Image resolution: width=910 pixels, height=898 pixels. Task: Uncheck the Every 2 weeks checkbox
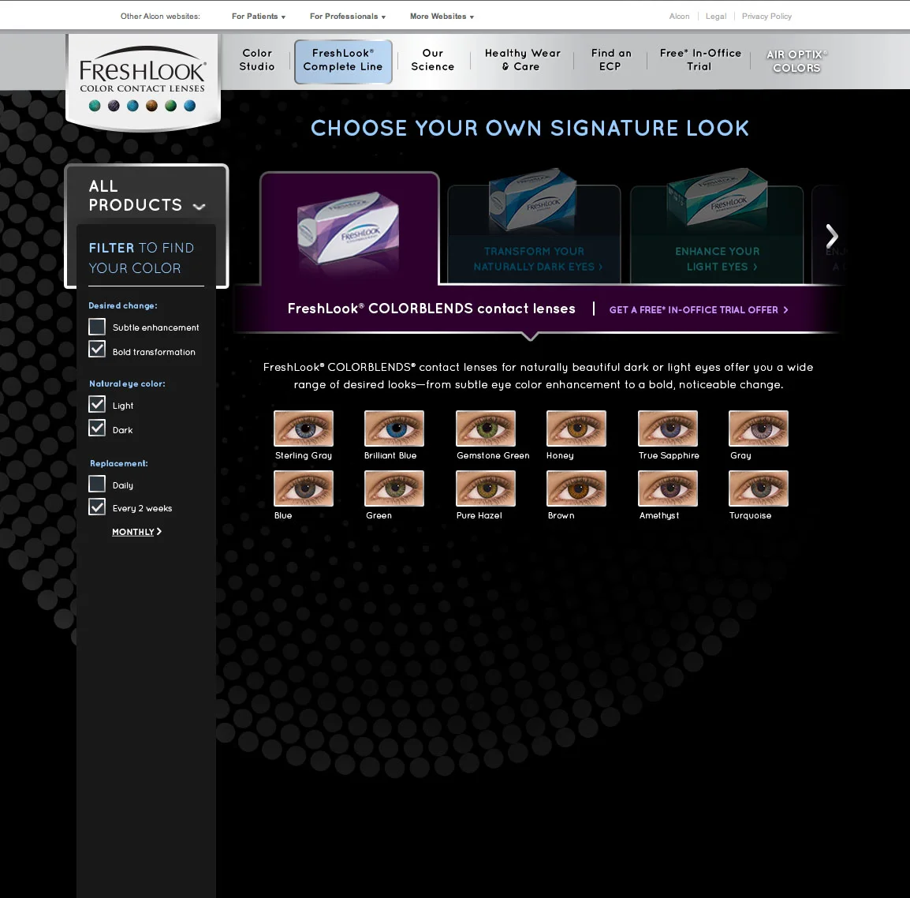[x=97, y=507]
